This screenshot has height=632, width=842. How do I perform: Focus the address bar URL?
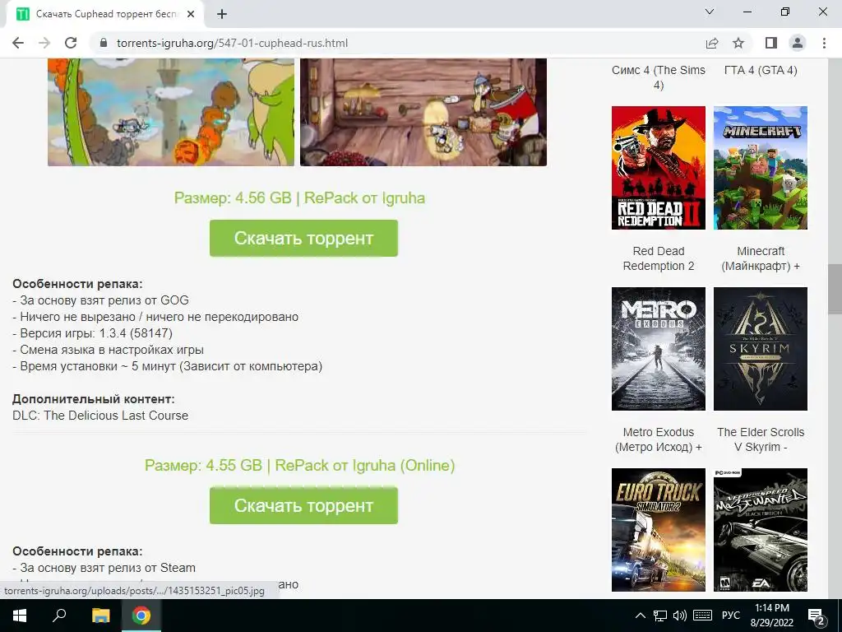click(232, 43)
